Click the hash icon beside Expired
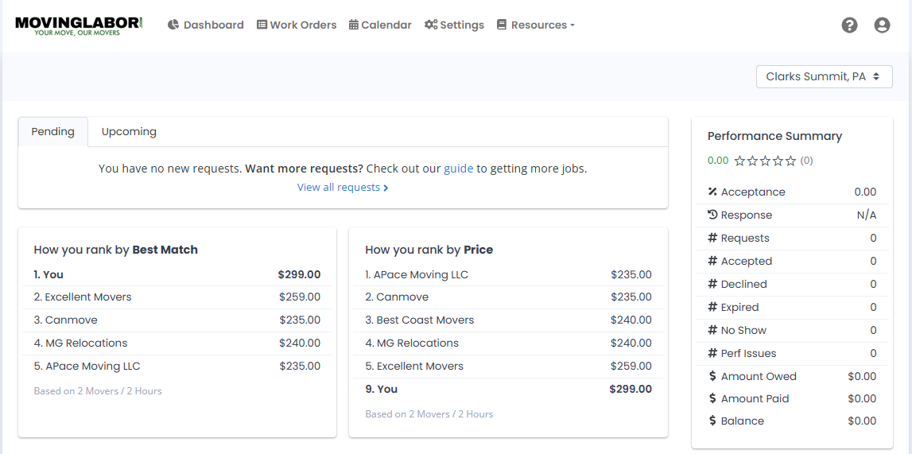 712,307
